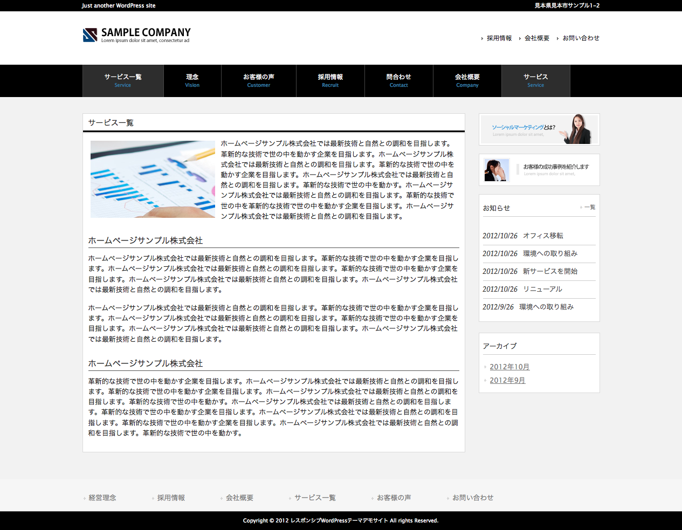Click the SAMPLE COMPANY logo icon
This screenshot has height=530, width=682.
tap(90, 35)
